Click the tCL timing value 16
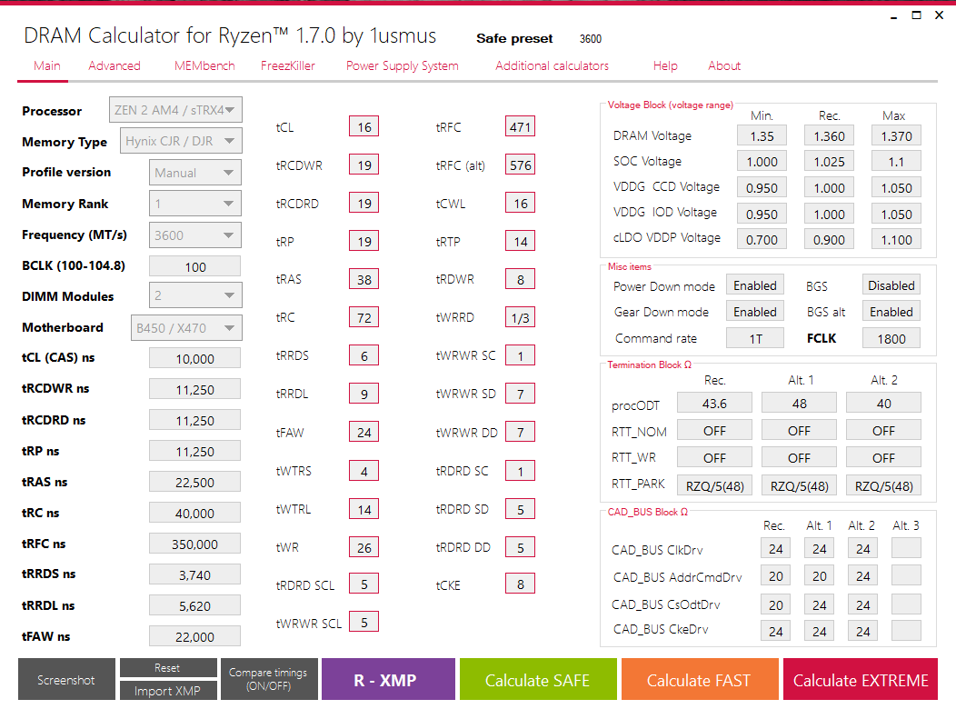The height and width of the screenshot is (719, 956). tap(364, 127)
